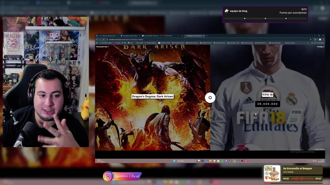The height and width of the screenshot is (185, 330).
Task: Click the 'Puntuación alta: 7' score text
Action: click(102, 47)
